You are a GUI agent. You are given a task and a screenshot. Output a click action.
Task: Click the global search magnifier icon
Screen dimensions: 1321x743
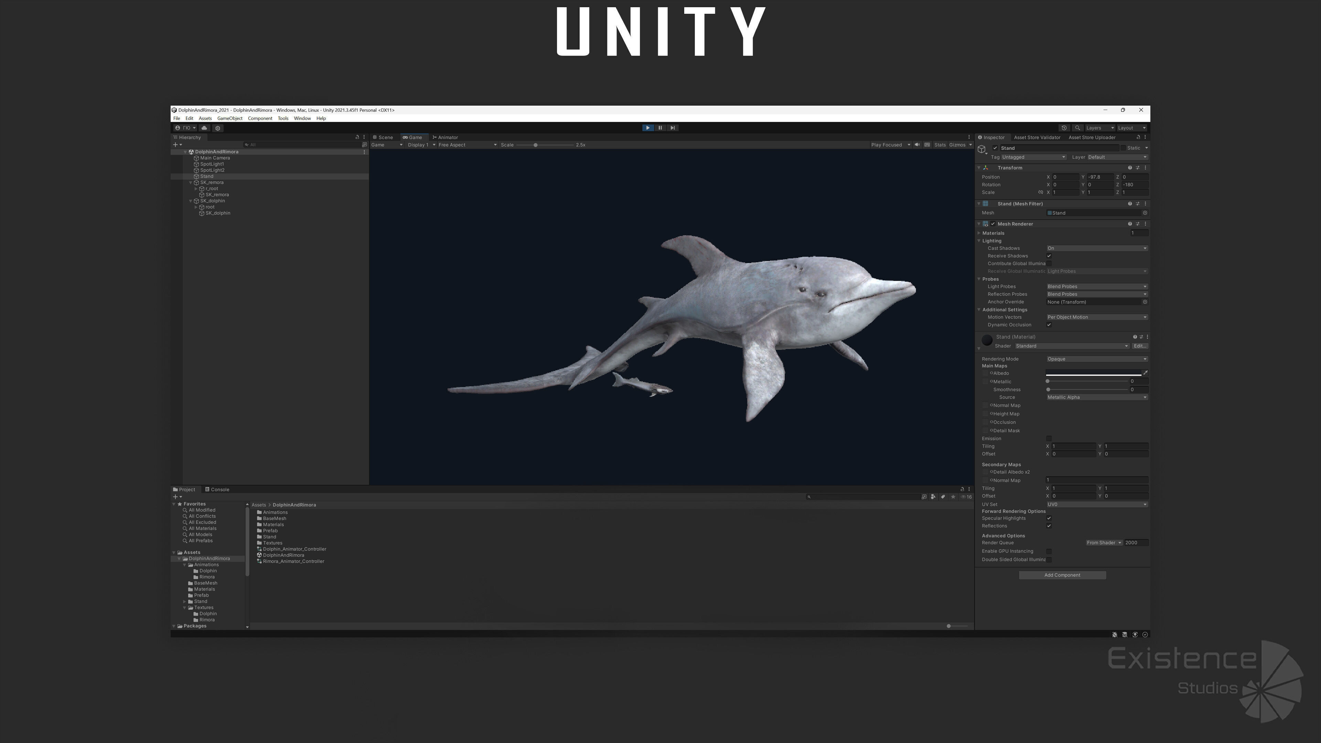(x=1077, y=128)
